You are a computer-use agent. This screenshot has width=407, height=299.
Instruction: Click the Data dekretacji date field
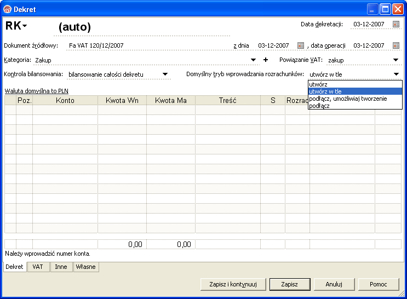(369, 24)
